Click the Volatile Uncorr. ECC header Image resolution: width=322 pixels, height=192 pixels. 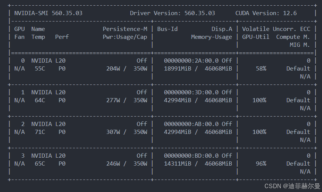click(276, 29)
